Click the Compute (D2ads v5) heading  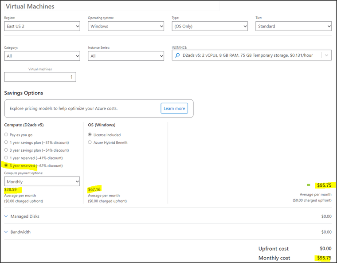pos(24,125)
